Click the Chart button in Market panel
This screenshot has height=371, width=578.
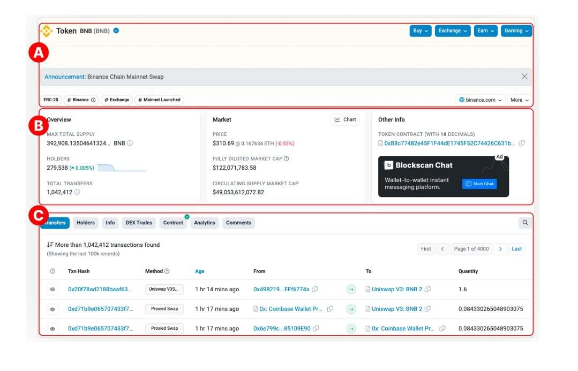(345, 120)
